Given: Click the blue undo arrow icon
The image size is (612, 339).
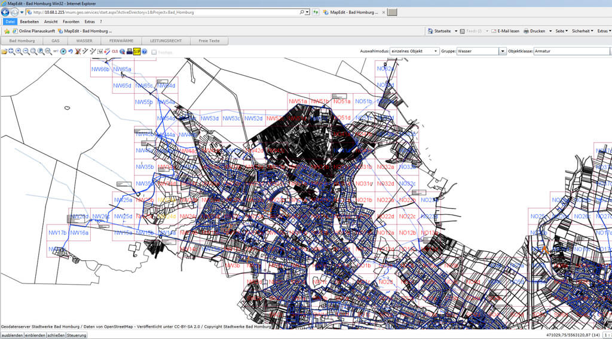Looking at the screenshot, I should 71,51.
